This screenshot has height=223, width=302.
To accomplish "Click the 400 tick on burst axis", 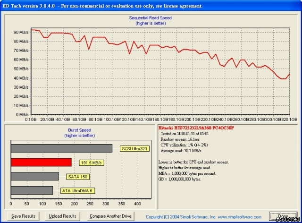I will click(x=137, y=204).
